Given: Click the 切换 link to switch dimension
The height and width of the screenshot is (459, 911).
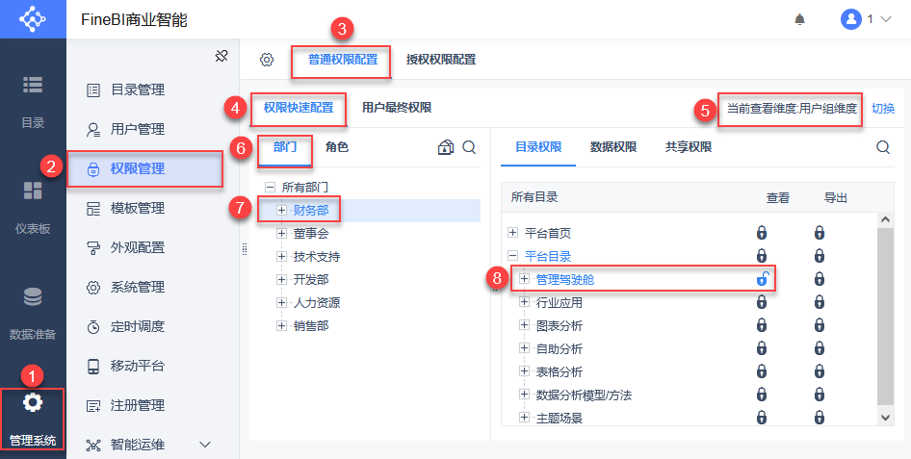Looking at the screenshot, I should tap(883, 109).
